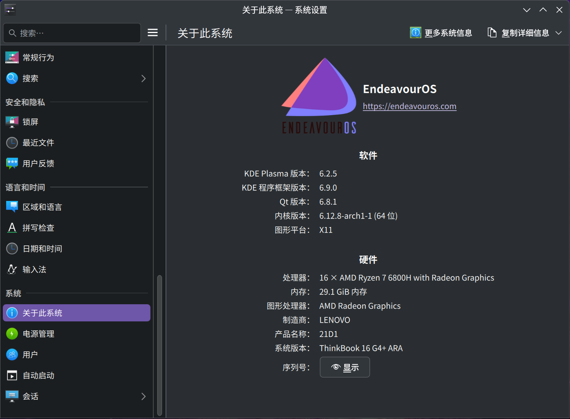Viewport: 570px width, 419px height.
Task: Select the 输入法 input method icon
Action: point(12,270)
